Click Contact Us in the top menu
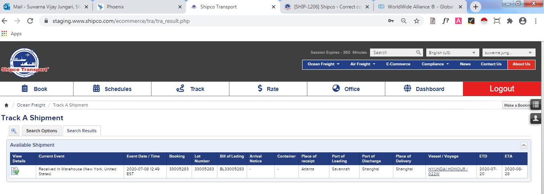 [491, 64]
